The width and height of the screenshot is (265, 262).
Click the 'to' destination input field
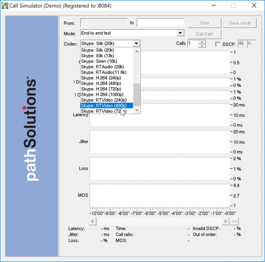click(x=160, y=23)
